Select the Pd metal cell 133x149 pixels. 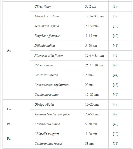point(16,139)
